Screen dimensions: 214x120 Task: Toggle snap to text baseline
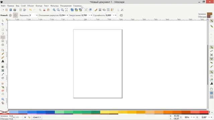212,84
